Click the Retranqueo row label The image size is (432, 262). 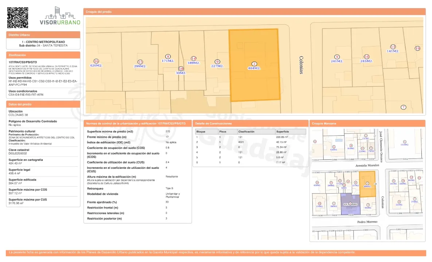(95, 188)
